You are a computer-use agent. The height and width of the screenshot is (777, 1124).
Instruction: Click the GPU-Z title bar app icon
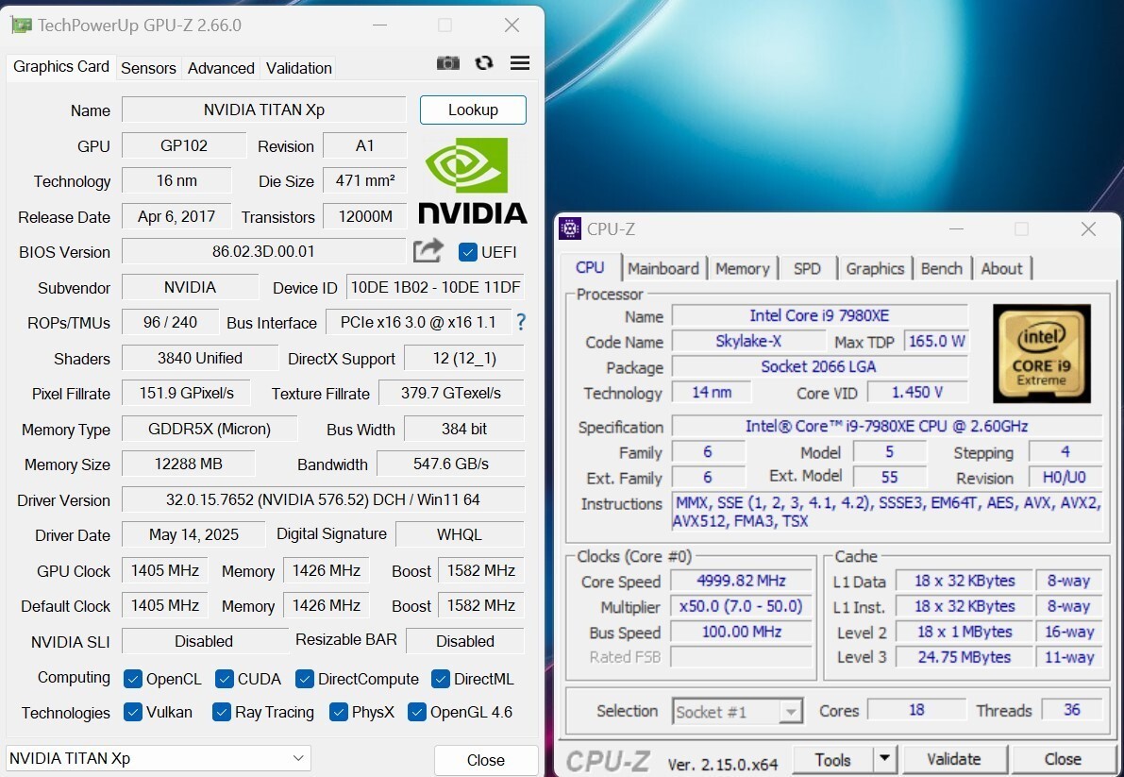coord(22,25)
